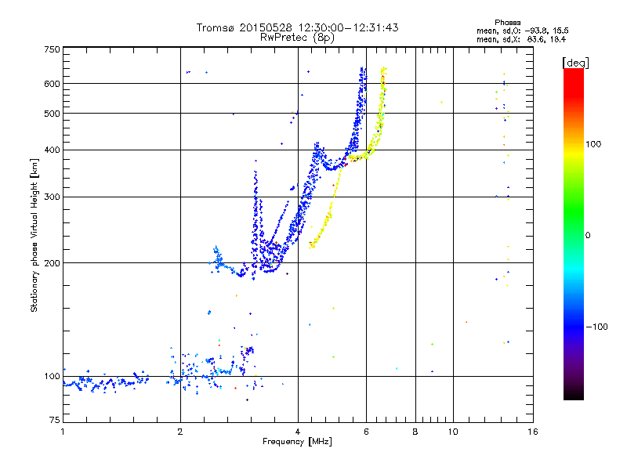Click the y-axis tick label '500'
The image size is (627, 470).
coord(53,114)
